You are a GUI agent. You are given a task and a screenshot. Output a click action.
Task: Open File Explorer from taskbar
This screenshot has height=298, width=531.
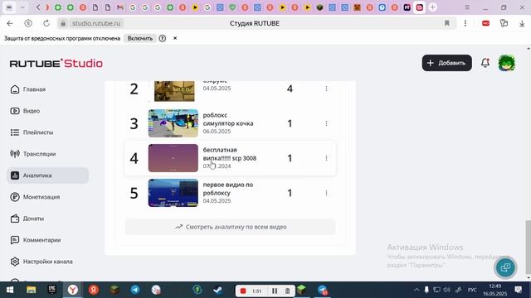[32, 290]
